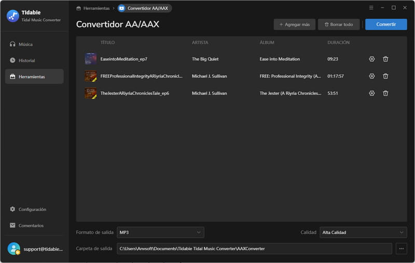
Task: Open the Historial section in sidebar
Action: tap(34, 60)
